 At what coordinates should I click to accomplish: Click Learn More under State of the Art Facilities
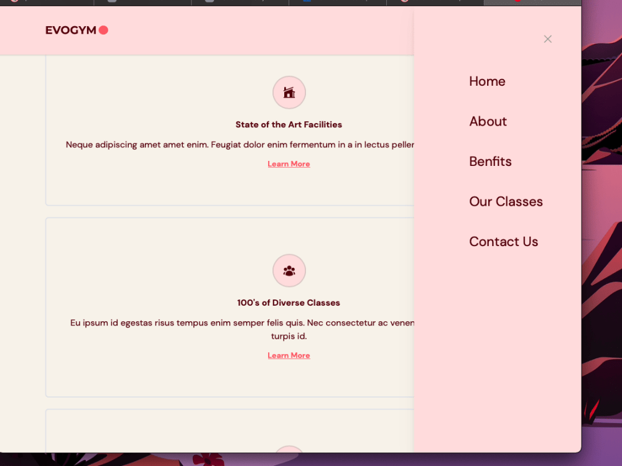[289, 163]
